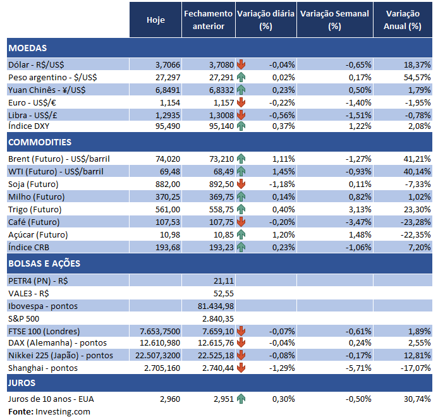Click the up arrow for Juros de 10 anos
The width and height of the screenshot is (438, 417).
(241, 399)
